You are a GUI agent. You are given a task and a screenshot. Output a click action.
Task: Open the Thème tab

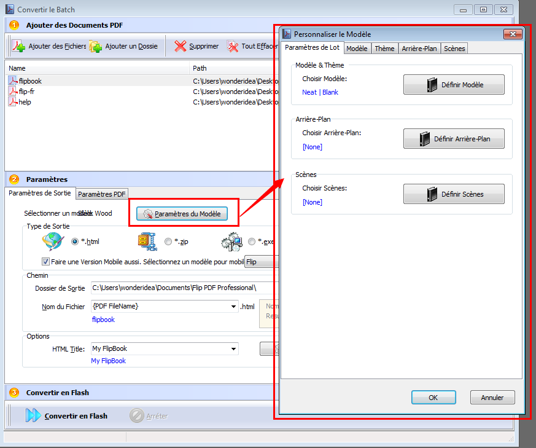click(x=384, y=49)
